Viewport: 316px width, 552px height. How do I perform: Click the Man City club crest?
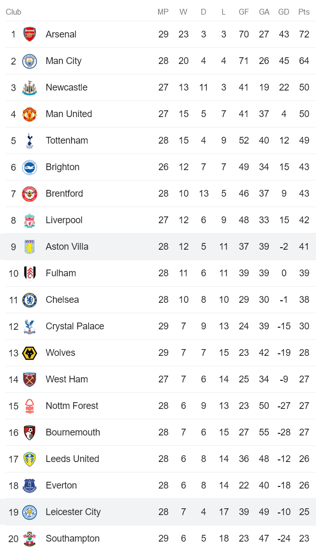tap(30, 61)
